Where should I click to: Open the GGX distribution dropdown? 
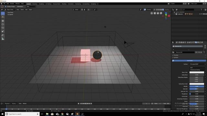[198, 68]
